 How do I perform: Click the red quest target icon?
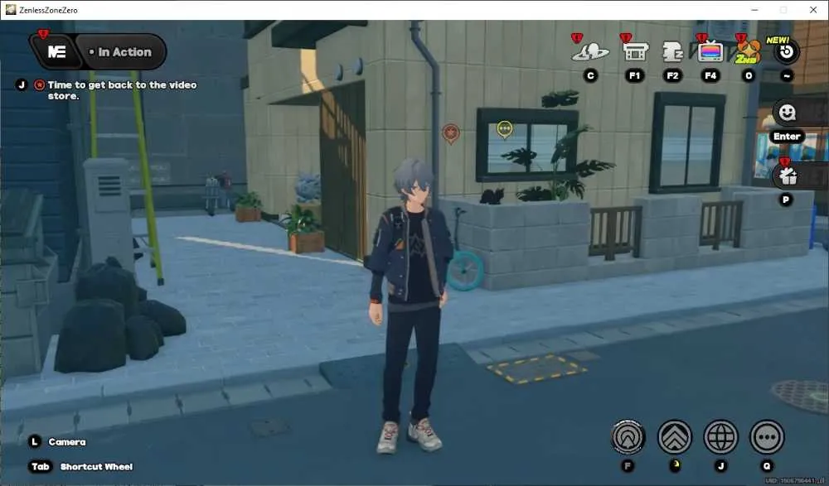tap(39, 84)
